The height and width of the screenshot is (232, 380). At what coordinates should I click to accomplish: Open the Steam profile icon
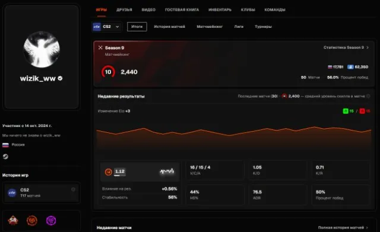pyautogui.click(x=5, y=157)
